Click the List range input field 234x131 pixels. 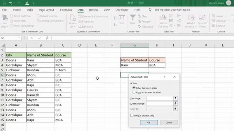coord(160,98)
